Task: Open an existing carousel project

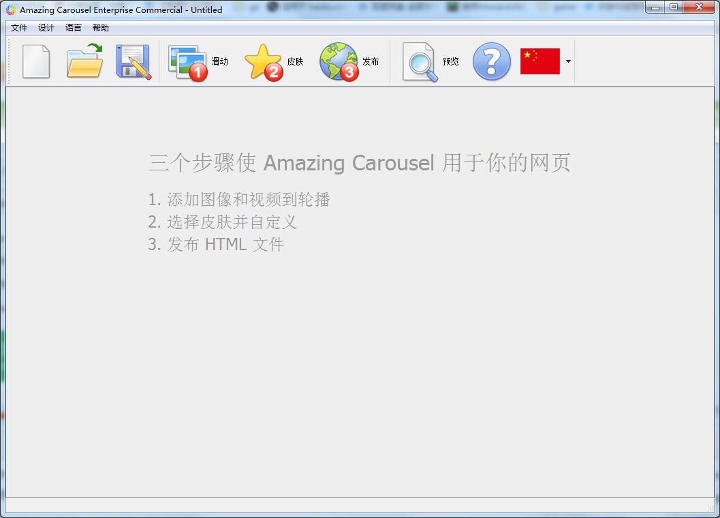Action: [83, 61]
